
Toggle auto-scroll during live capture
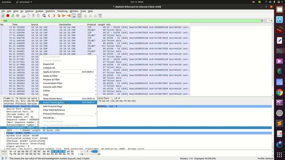click(73, 16)
